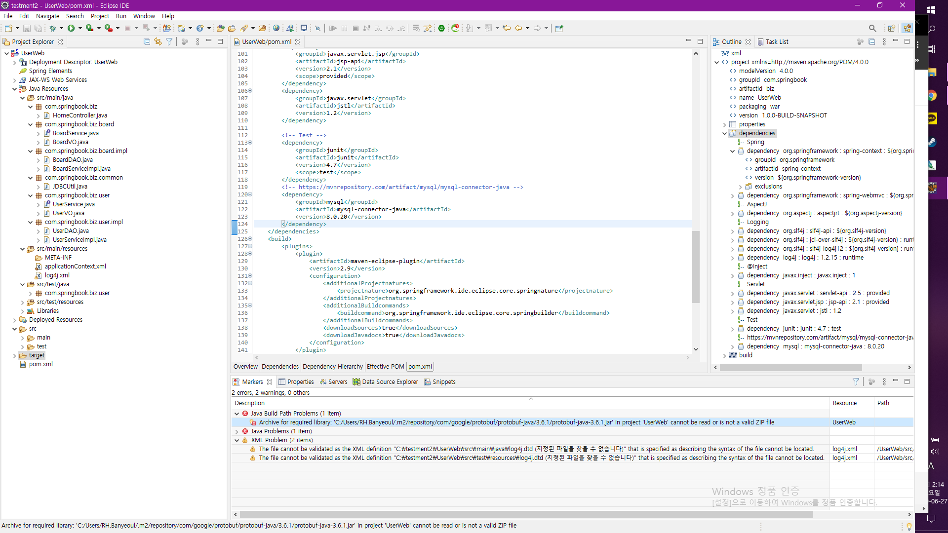
Task: Expand the Java Problems group
Action: point(237,431)
